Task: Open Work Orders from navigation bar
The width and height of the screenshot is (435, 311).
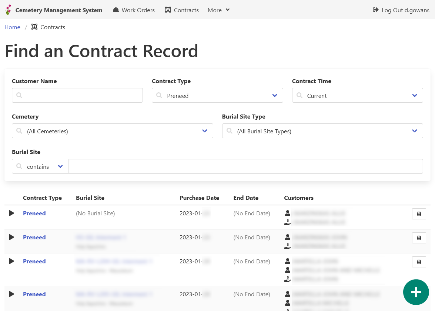Action: 138,10
